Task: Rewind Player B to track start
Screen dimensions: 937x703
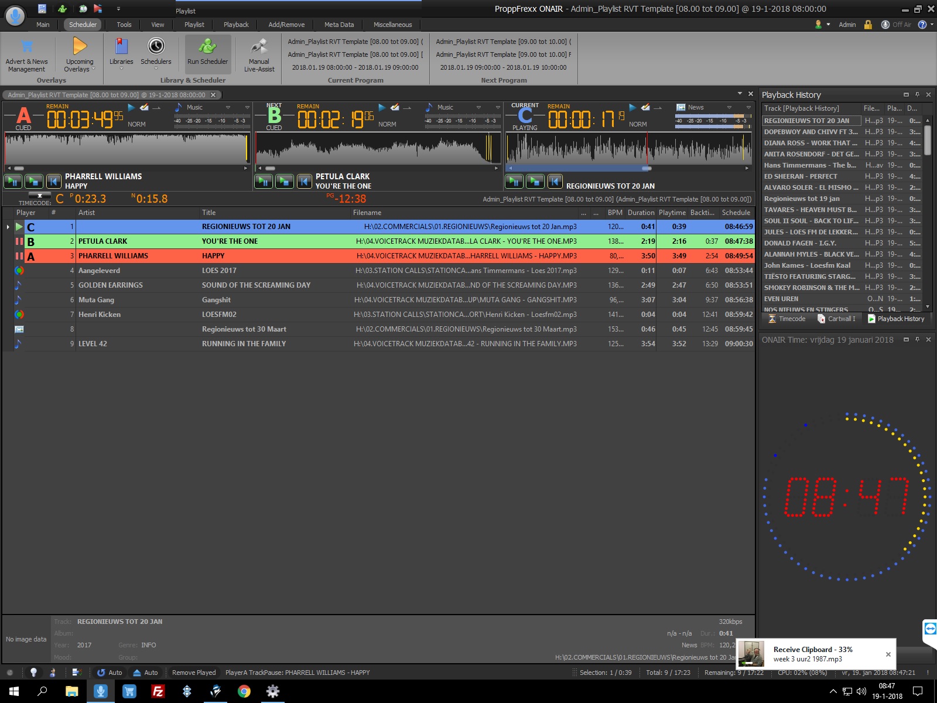Action: [304, 182]
